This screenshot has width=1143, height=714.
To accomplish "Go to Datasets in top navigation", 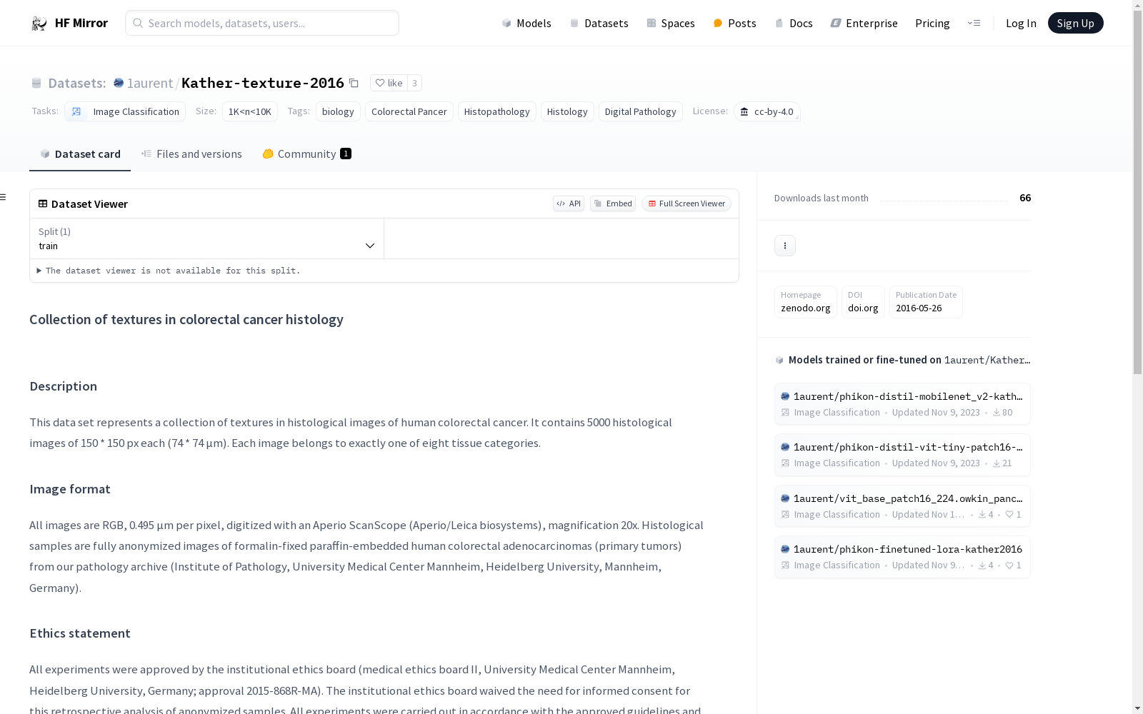I will (599, 23).
